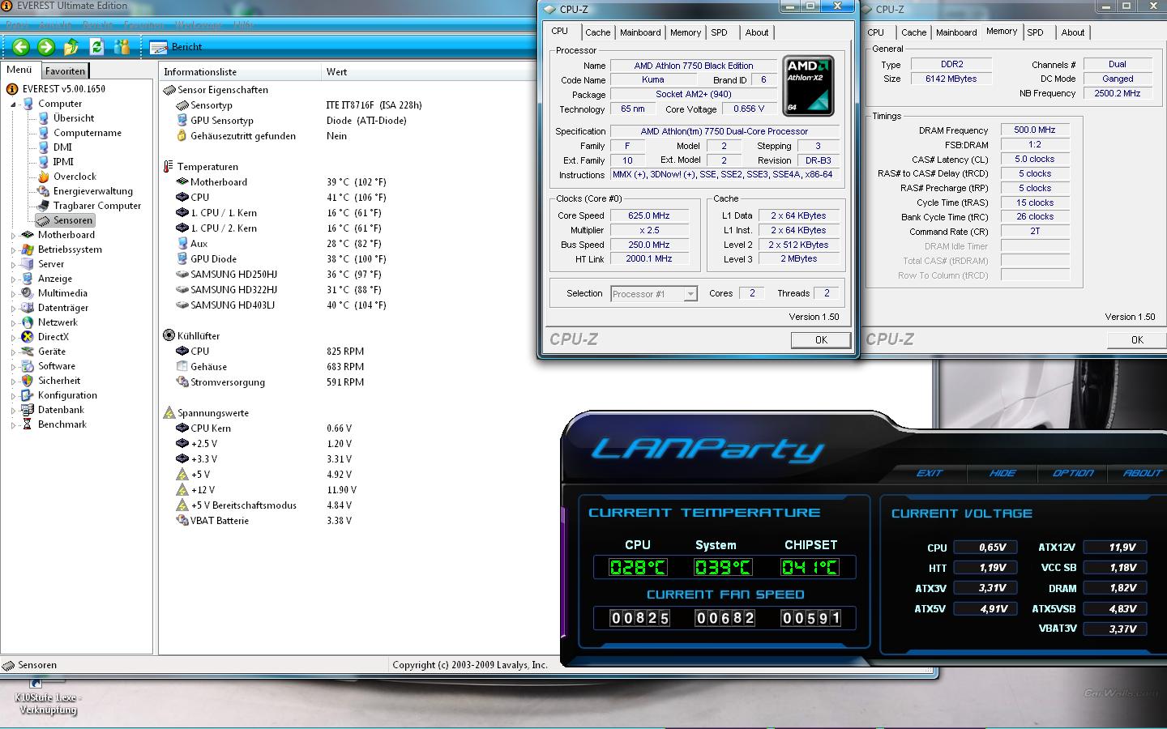The width and height of the screenshot is (1167, 729).
Task: Click the Energieverwaltung icon in tree
Action: point(42,191)
